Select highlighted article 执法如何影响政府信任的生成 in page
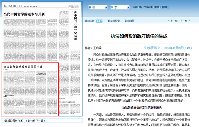The image size is (199, 127). (x=30, y=89)
